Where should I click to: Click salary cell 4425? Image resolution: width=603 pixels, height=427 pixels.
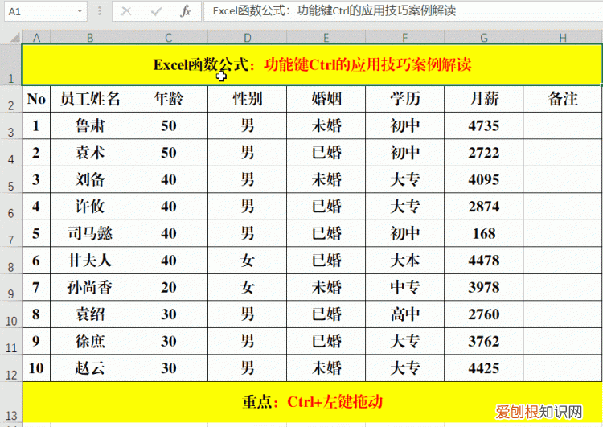484,368
